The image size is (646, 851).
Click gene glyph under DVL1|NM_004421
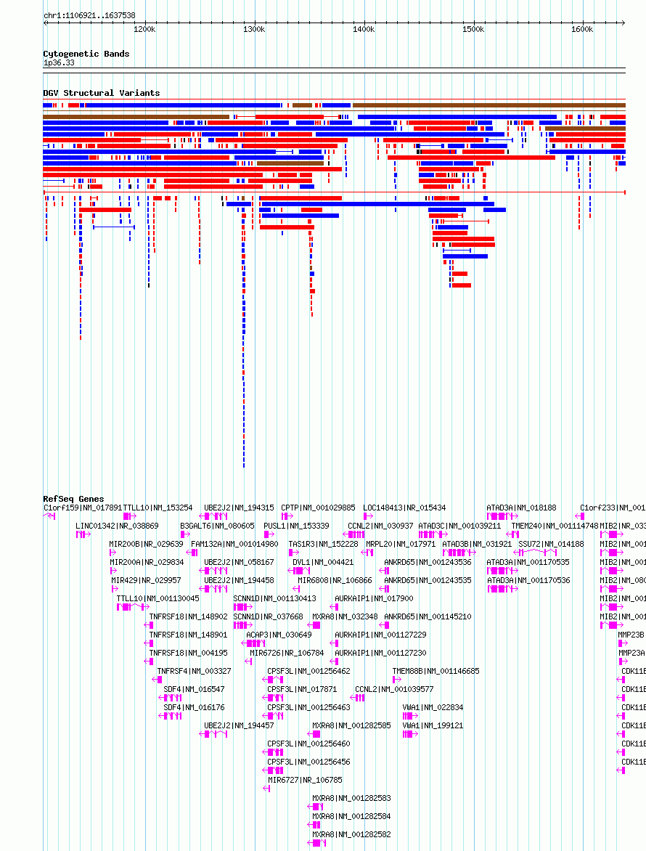pos(299,571)
